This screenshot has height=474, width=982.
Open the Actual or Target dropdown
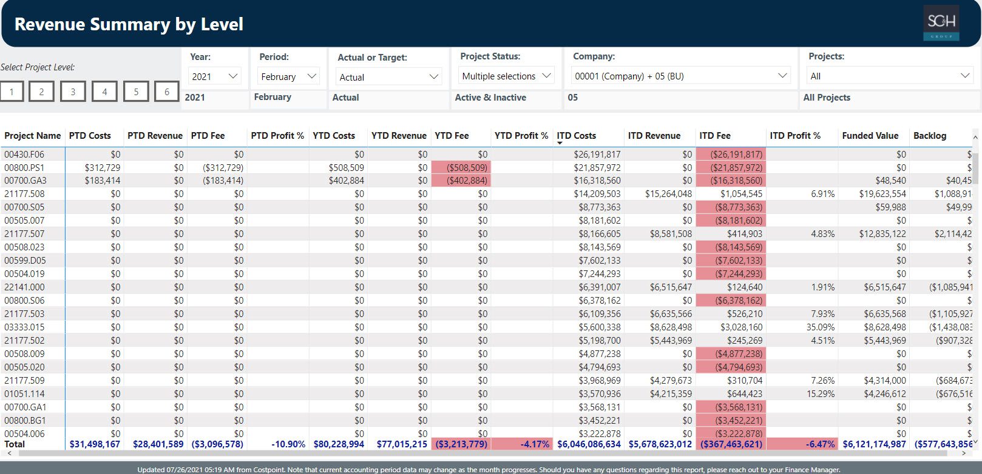388,77
